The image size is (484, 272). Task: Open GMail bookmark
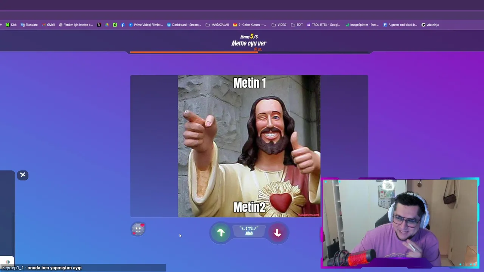tap(48, 25)
